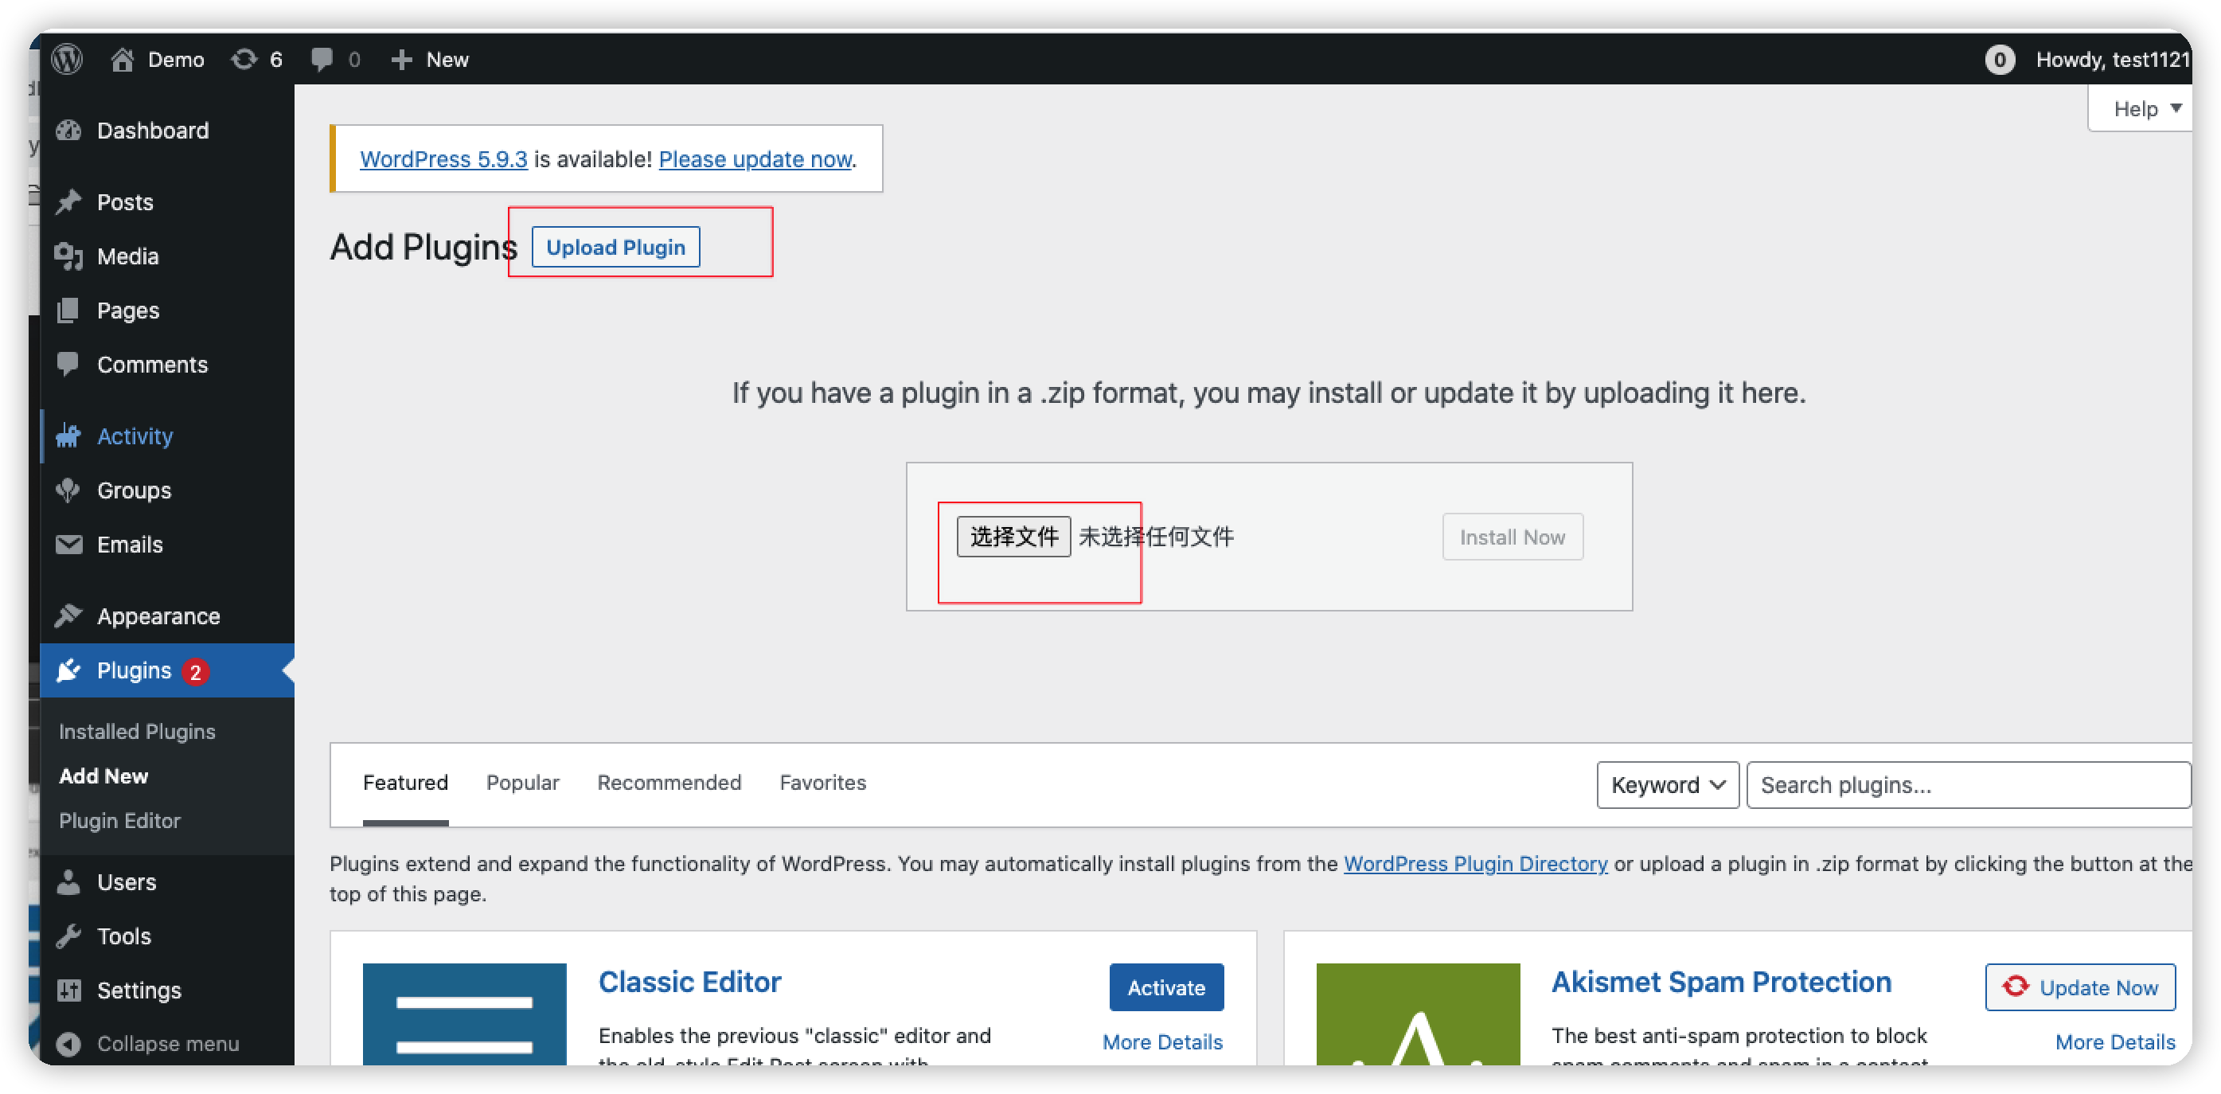The image size is (2221, 1094).
Task: Select the Media library icon
Action: [69, 256]
